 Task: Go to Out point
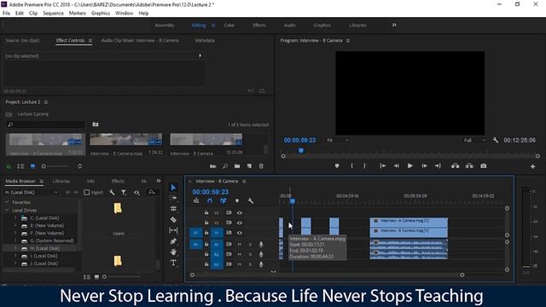(x=438, y=166)
